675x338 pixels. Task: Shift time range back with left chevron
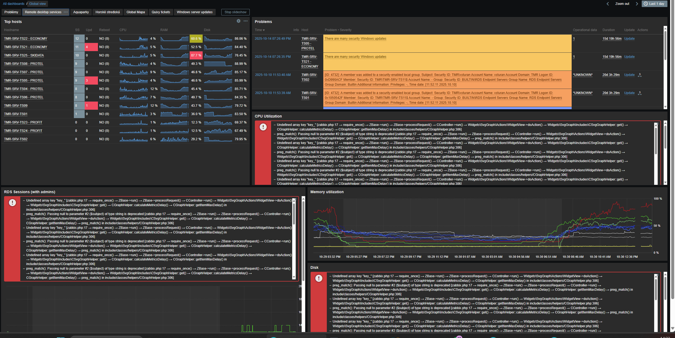608,4
